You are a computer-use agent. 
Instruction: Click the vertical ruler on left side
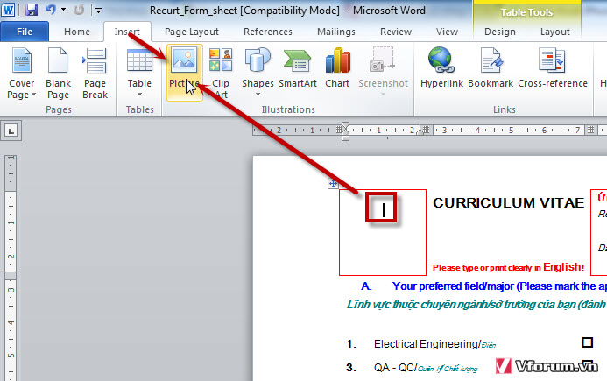(11, 267)
